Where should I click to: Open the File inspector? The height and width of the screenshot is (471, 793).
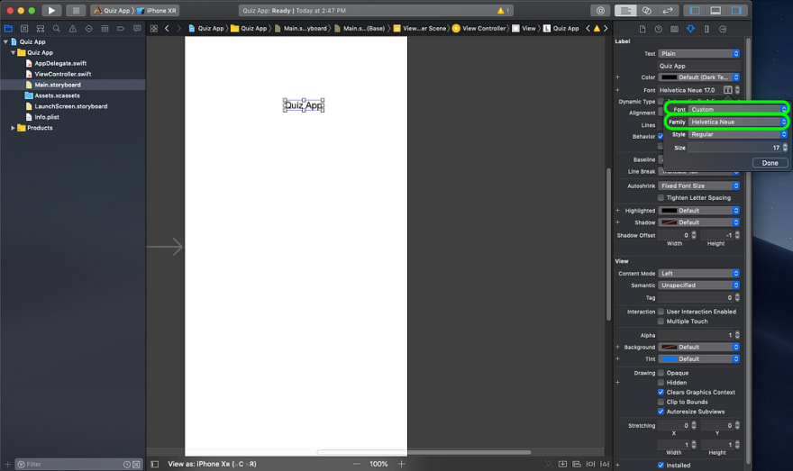(x=643, y=29)
